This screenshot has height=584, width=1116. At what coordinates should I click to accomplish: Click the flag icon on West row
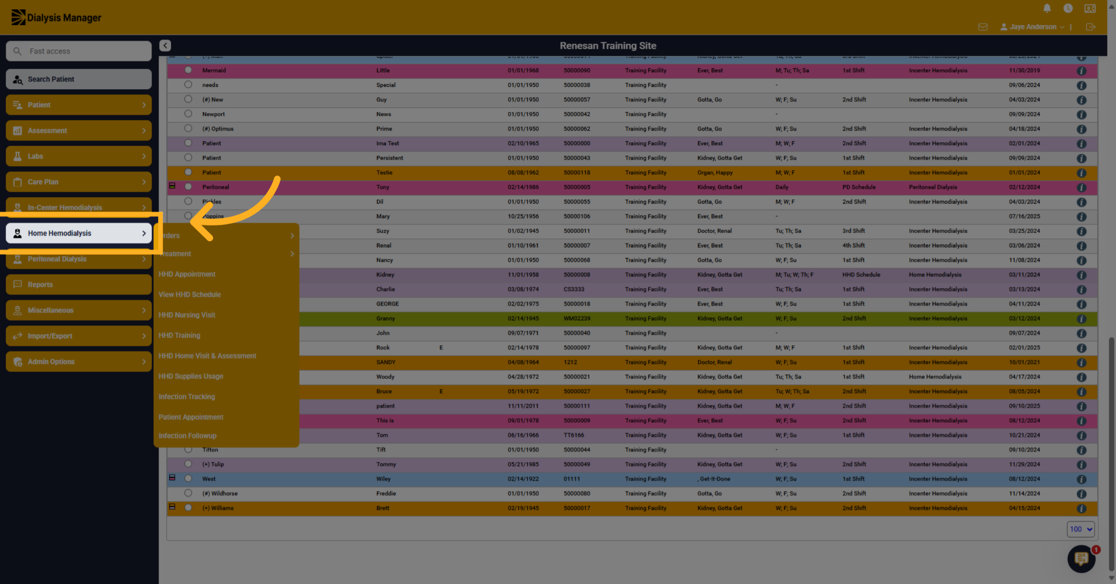click(172, 478)
